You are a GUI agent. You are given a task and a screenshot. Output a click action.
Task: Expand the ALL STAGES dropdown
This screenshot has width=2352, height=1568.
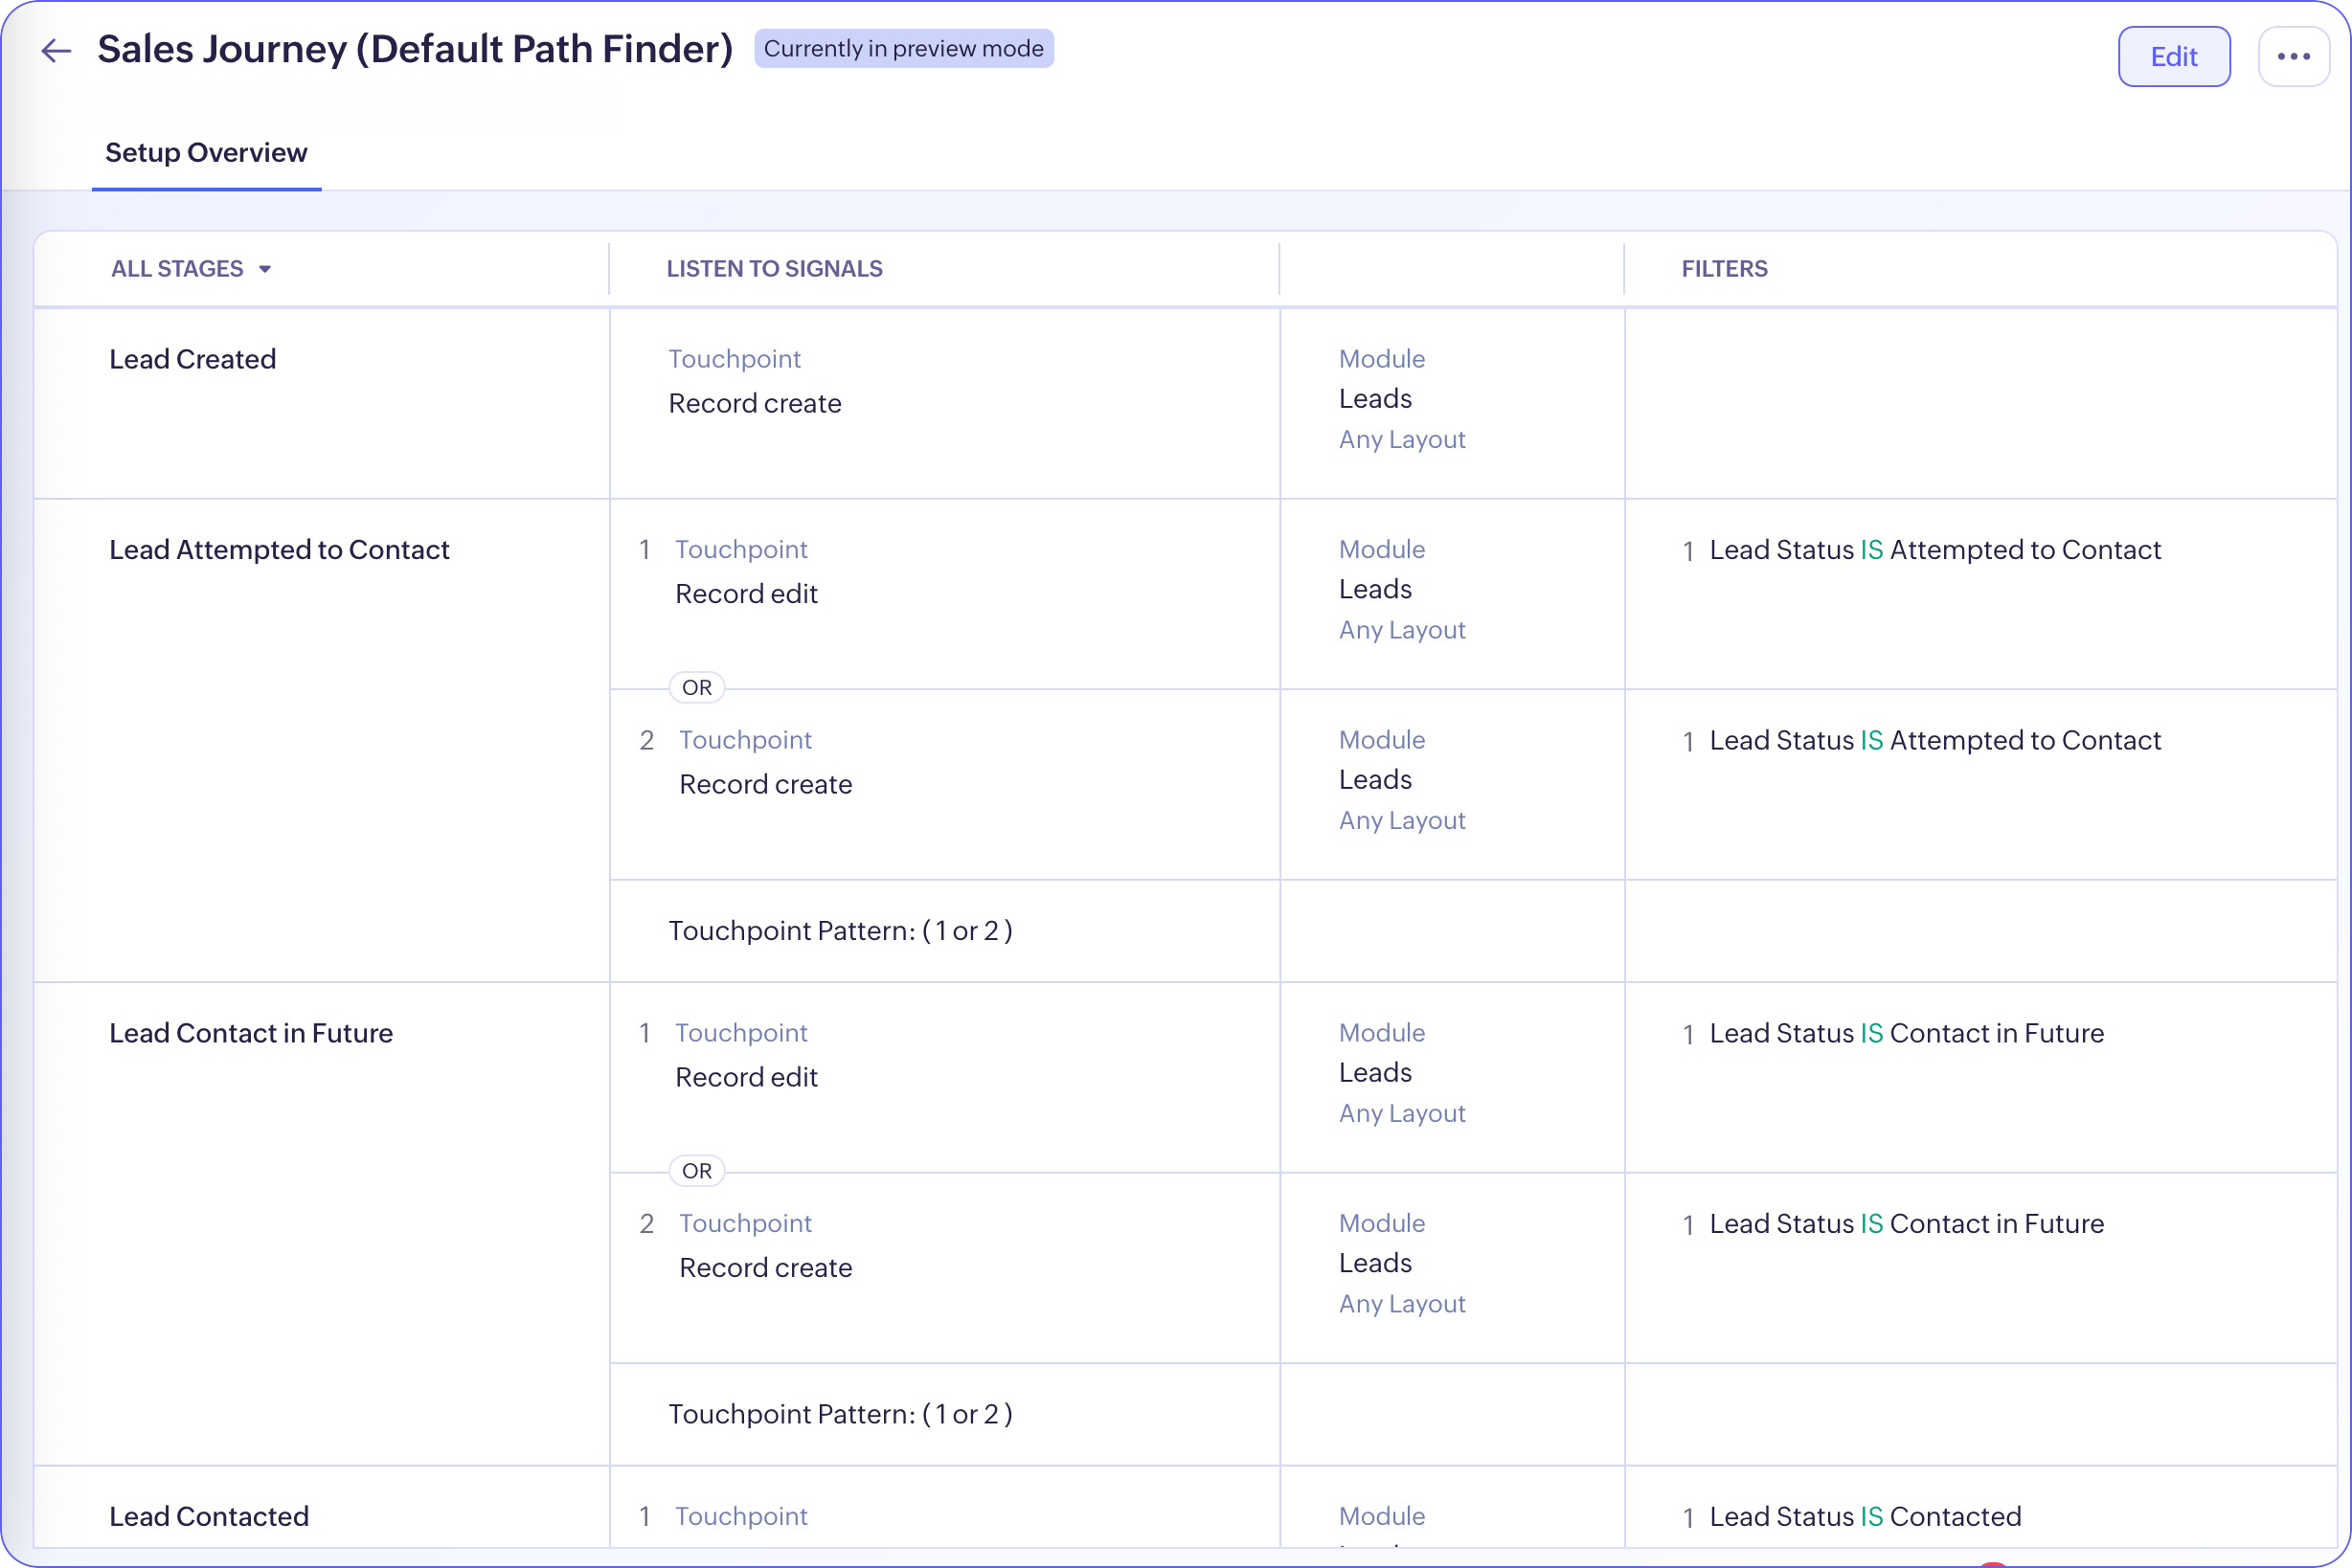point(178,269)
